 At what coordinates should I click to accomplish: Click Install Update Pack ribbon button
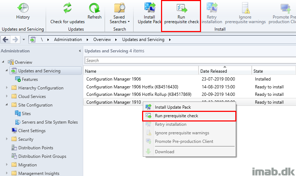(149, 13)
